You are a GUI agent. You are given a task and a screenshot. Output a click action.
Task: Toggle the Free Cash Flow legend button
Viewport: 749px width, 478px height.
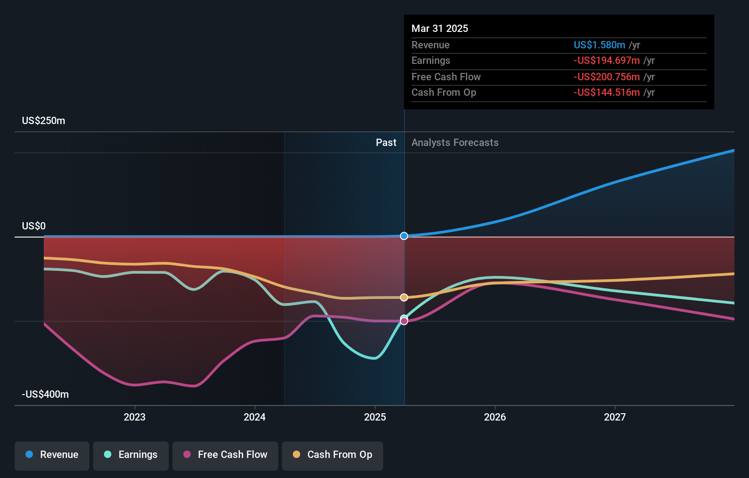(x=225, y=456)
